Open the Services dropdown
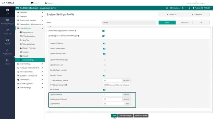Image resolution: width=213 pixels, height=119 pixels. tap(35, 3)
